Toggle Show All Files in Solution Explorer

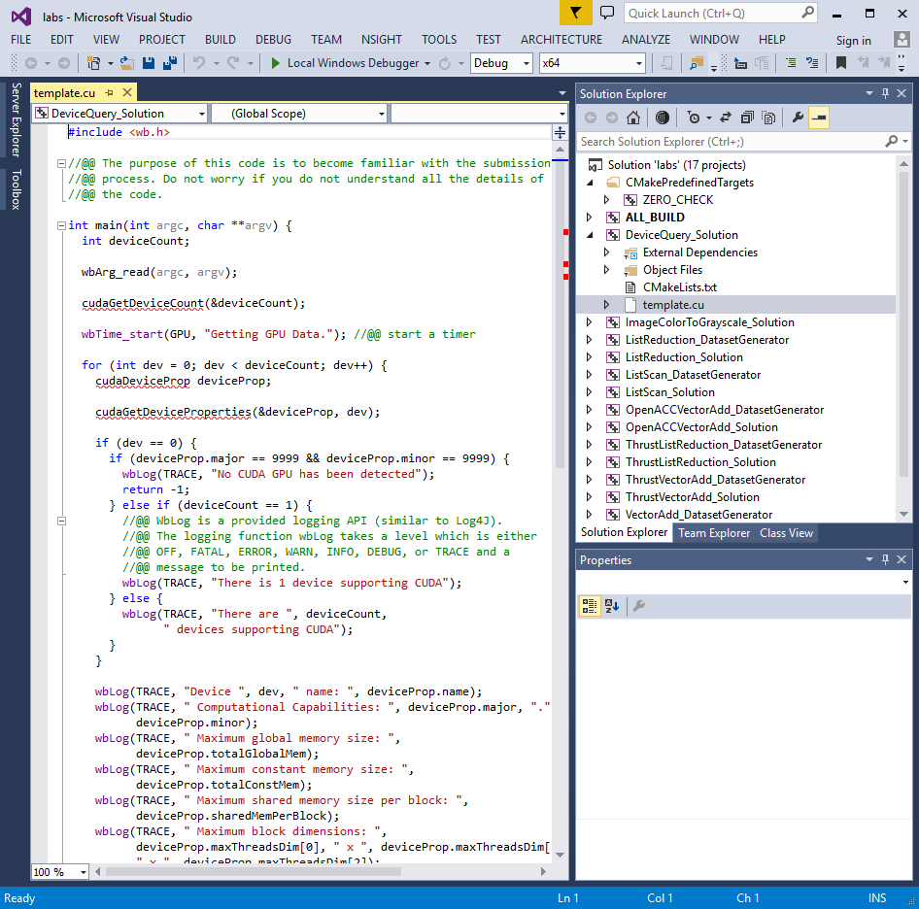click(x=768, y=118)
